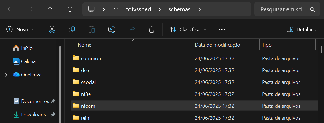Open the See more ellipsis menu
324x123 pixels.
222,29
